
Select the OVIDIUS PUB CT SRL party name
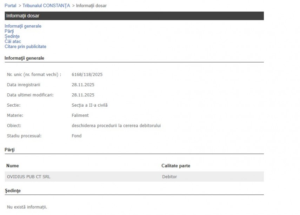[x=28, y=177]
